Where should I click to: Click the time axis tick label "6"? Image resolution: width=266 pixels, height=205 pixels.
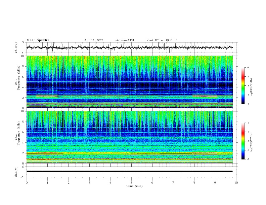click(152, 183)
